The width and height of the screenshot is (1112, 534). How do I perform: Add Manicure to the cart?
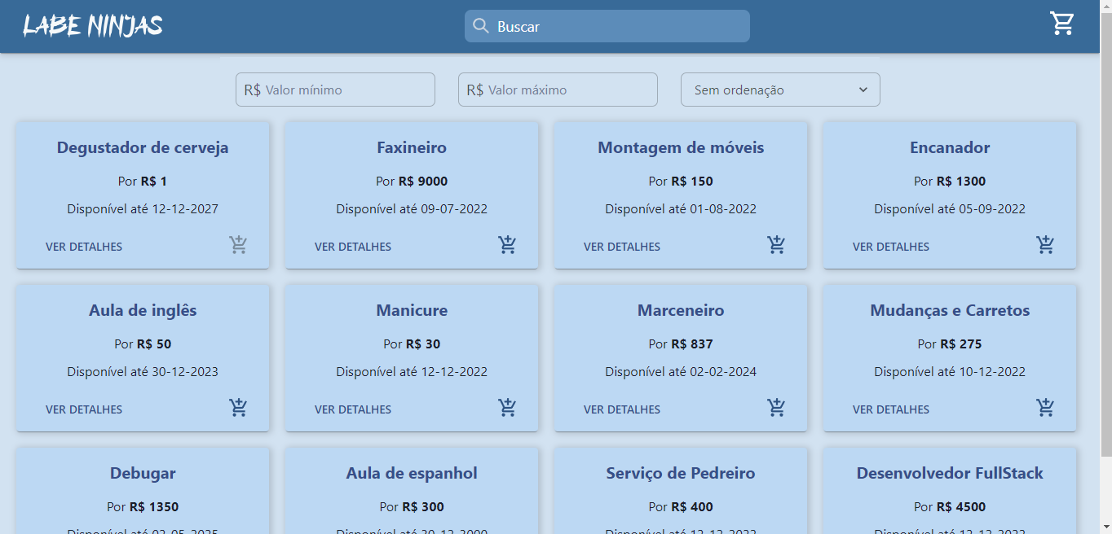(507, 408)
